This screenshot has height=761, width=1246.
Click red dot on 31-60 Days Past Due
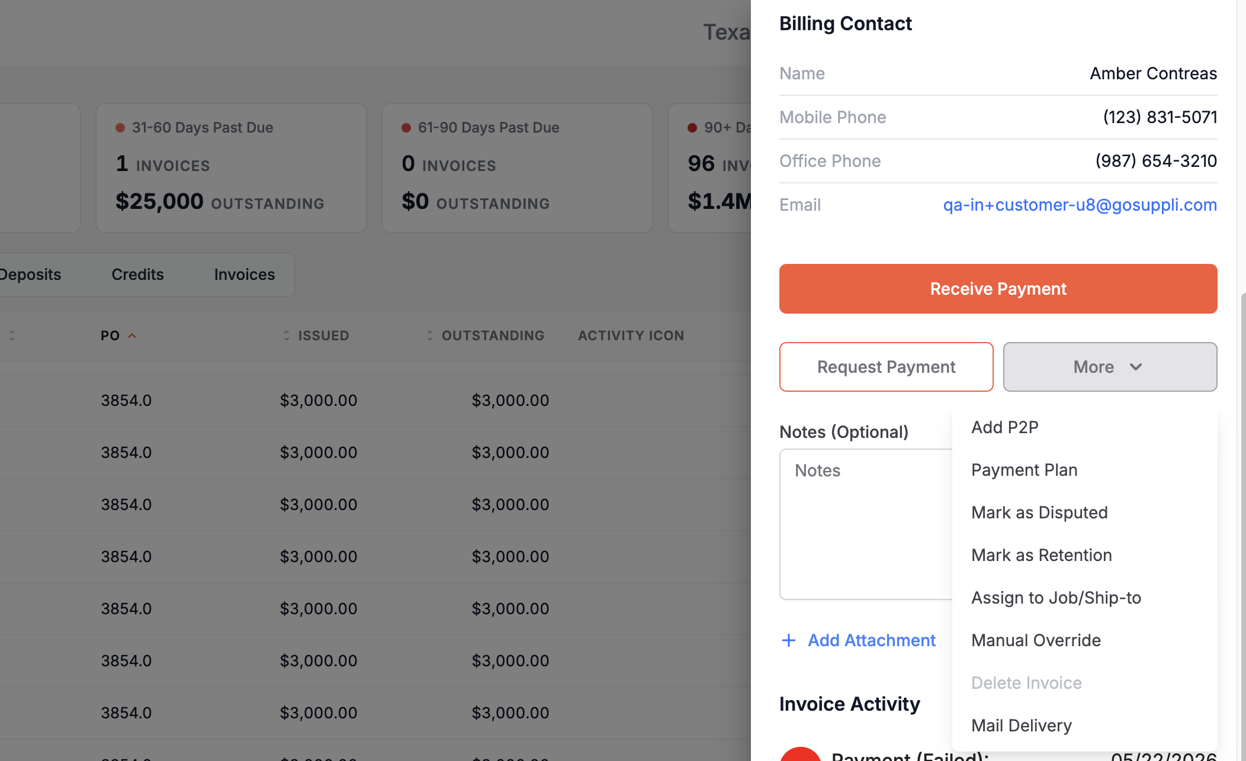click(120, 128)
